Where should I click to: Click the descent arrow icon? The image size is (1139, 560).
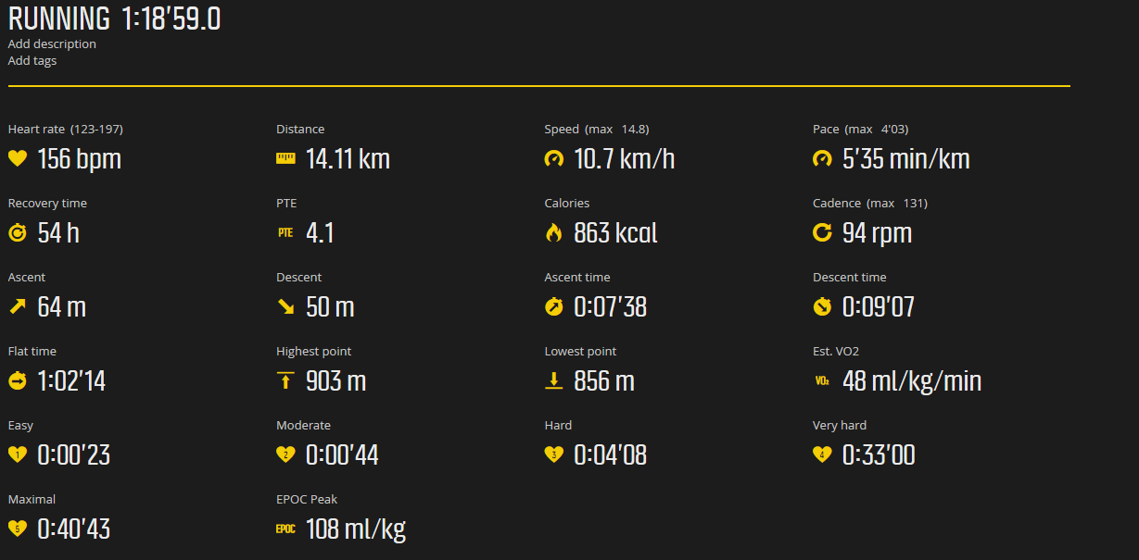point(285,306)
